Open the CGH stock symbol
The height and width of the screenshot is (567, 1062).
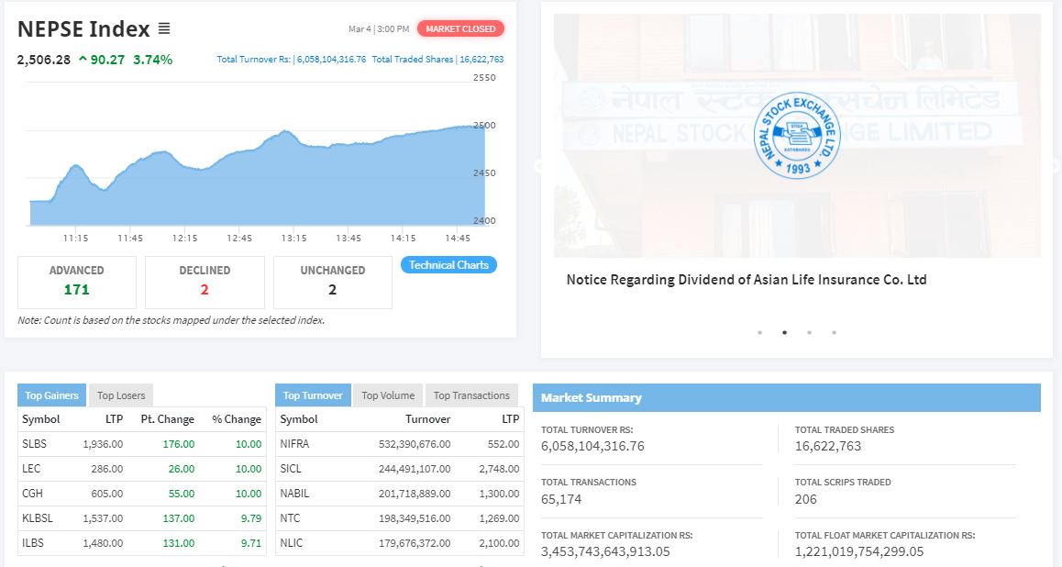click(x=32, y=494)
